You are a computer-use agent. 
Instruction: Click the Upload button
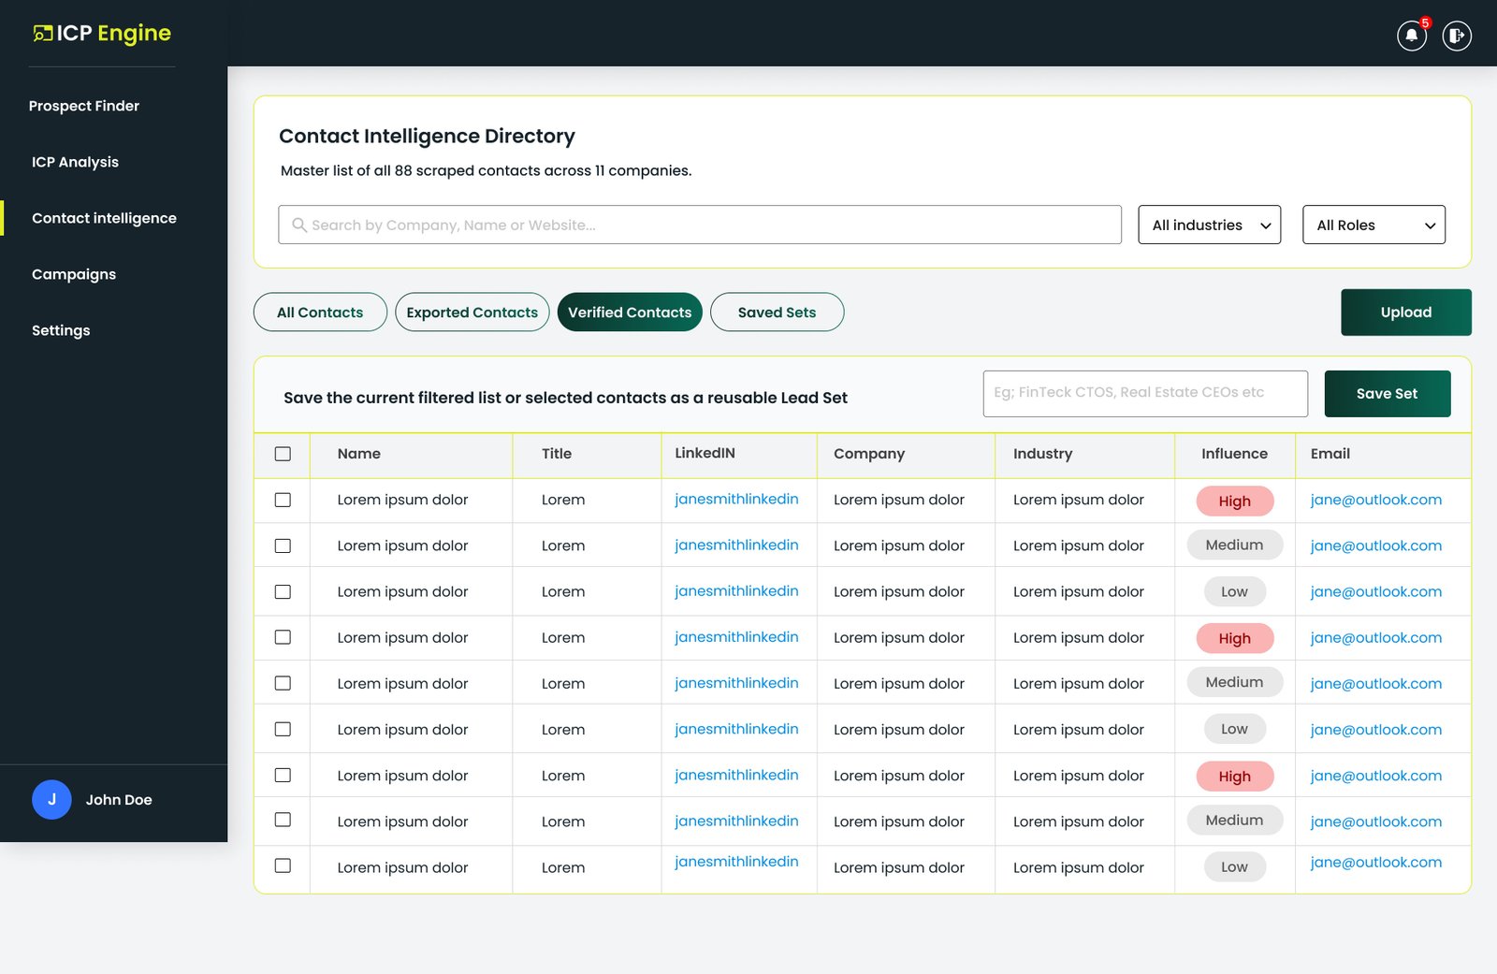point(1405,313)
